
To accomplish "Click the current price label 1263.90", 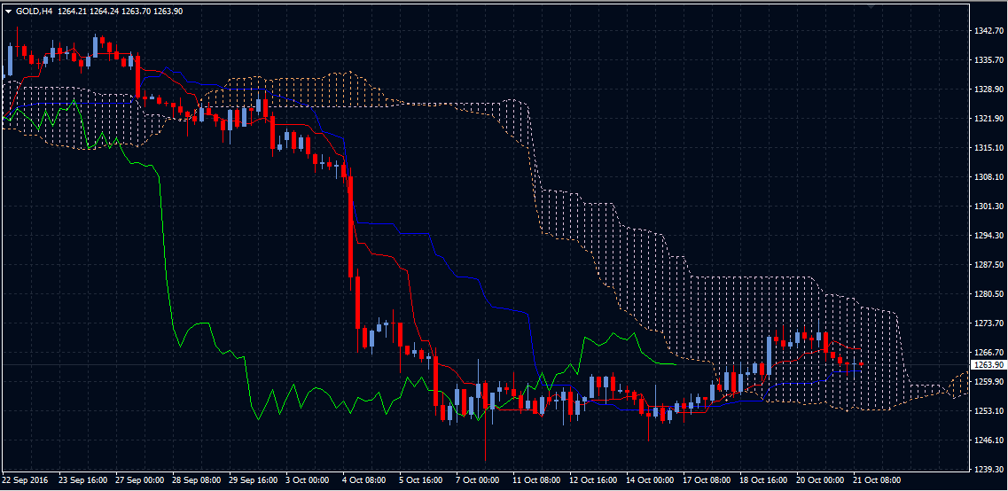I will [988, 364].
